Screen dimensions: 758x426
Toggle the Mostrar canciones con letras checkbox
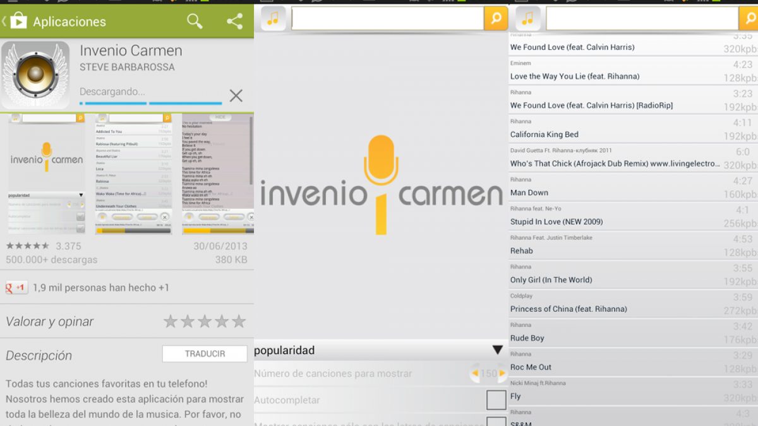click(x=496, y=422)
